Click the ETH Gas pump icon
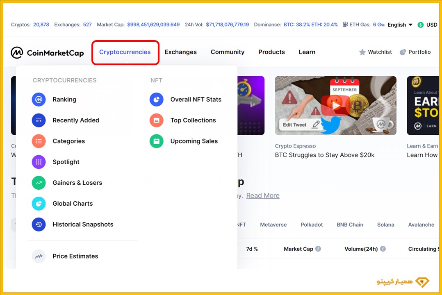442x295 pixels. (x=345, y=25)
